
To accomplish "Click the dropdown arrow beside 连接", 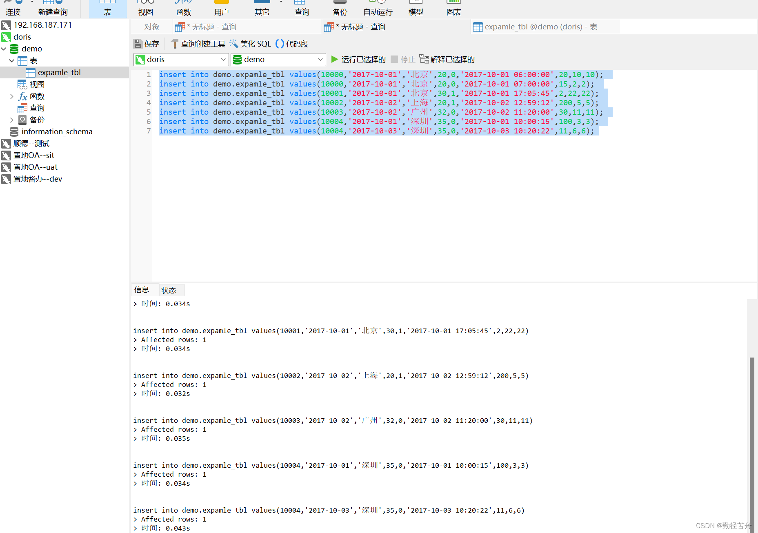I will [32, 2].
